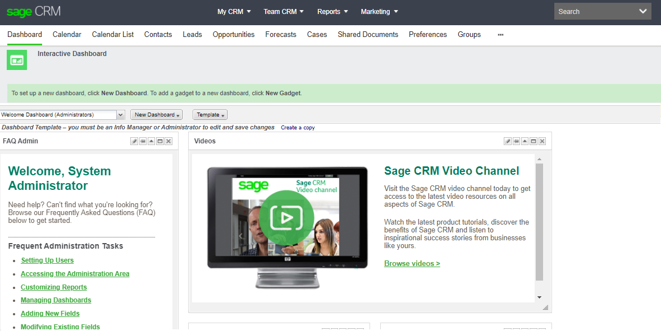
Task: Open the Managing Dashboards link
Action: 56,300
